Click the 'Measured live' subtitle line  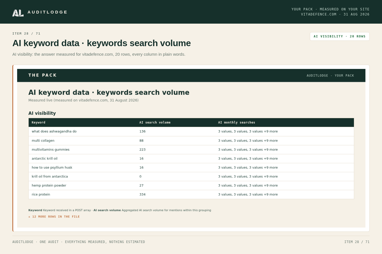pos(83,100)
